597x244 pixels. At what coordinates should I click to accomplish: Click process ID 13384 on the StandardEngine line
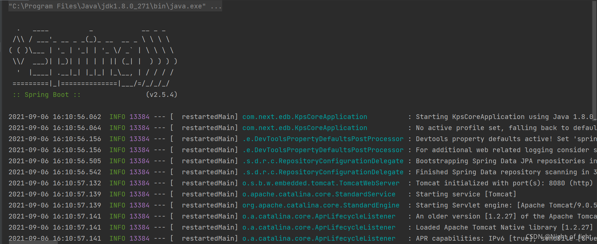point(140,205)
